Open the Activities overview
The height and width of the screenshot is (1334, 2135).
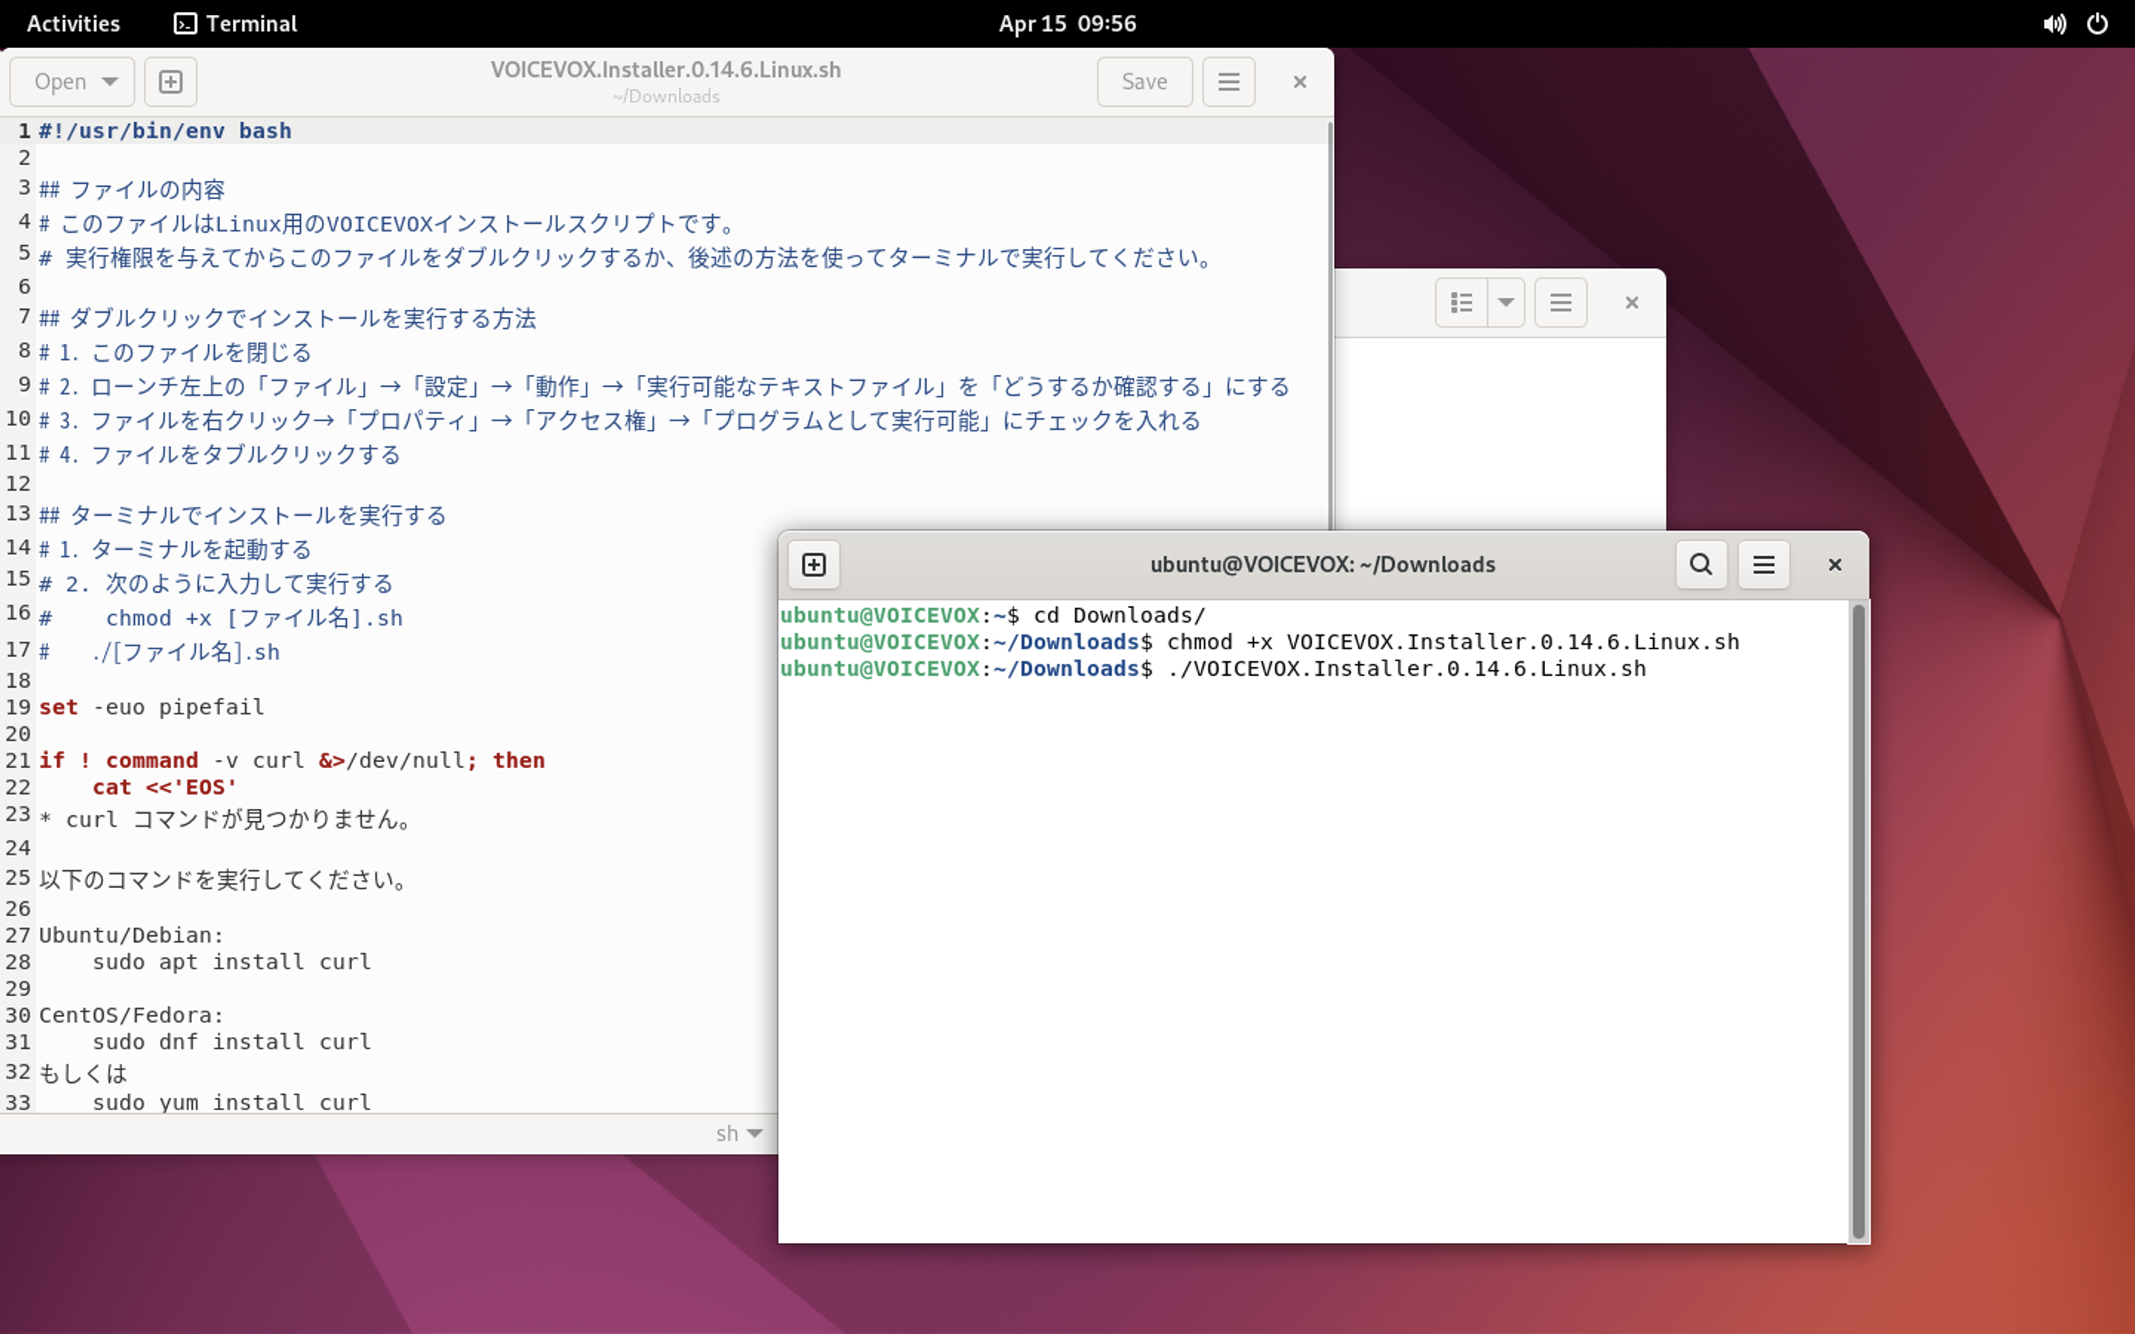pyautogui.click(x=73, y=24)
